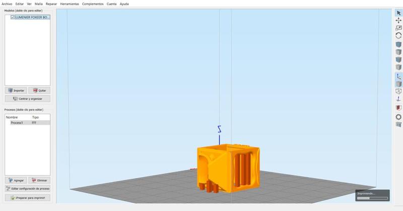Click ¡Preparar para imprimir! button
This screenshot has height=211, width=403.
point(28,198)
